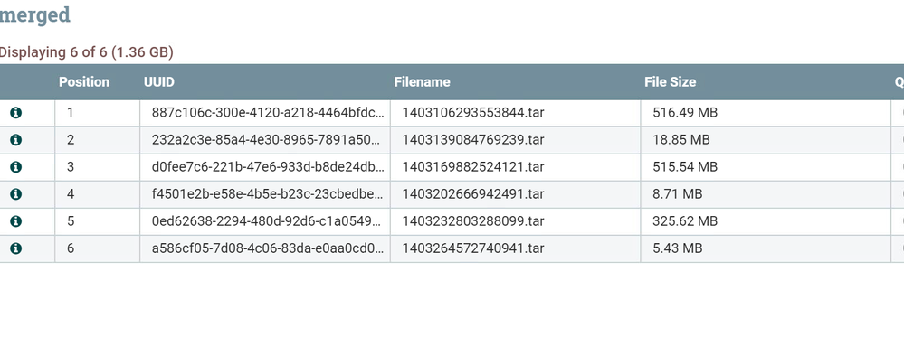Sort by File Size column header

670,82
